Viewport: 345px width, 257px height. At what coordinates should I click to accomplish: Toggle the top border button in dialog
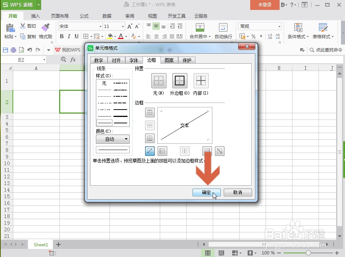click(150, 113)
